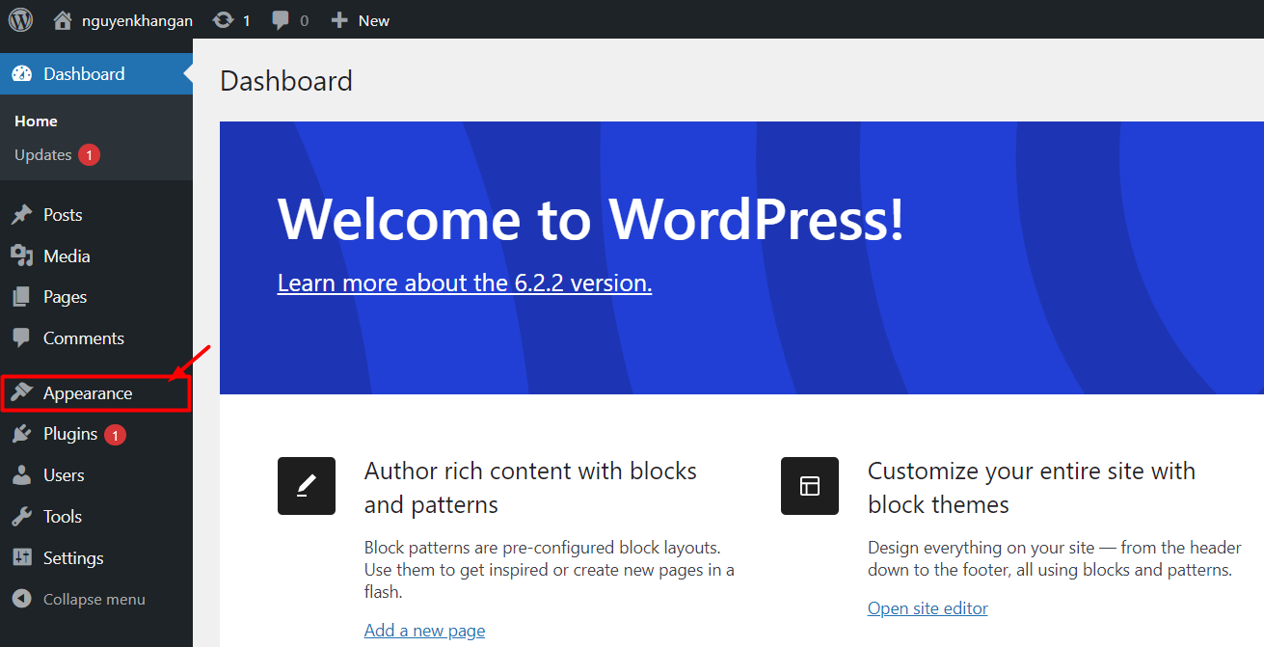This screenshot has width=1264, height=647.
Task: Click the home icon beside nguyenkhangan
Action: click(63, 19)
